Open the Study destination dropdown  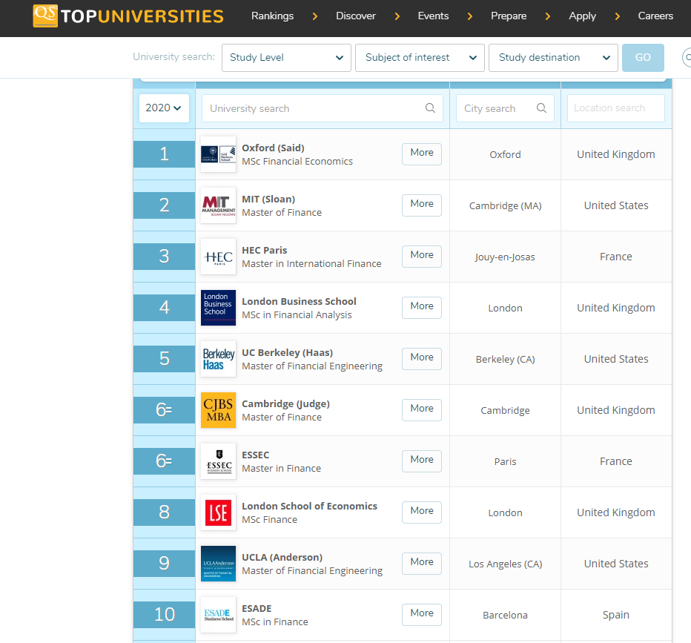click(x=553, y=58)
